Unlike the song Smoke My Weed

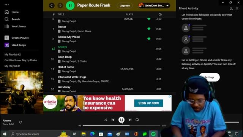point(149,39)
